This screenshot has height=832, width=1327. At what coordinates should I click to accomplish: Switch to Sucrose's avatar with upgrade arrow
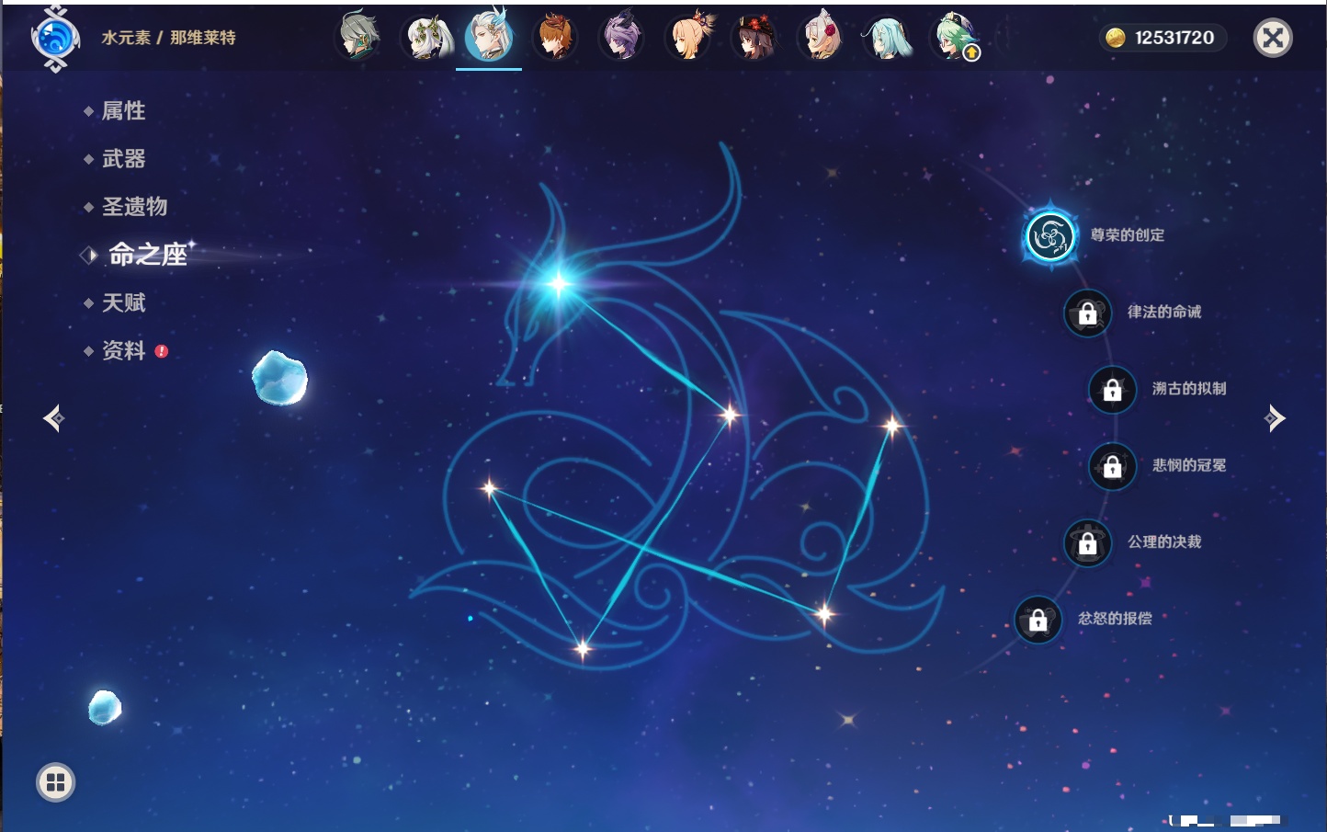click(955, 38)
